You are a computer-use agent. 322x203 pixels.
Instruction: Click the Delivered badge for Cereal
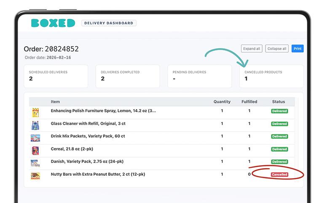pos(279,149)
